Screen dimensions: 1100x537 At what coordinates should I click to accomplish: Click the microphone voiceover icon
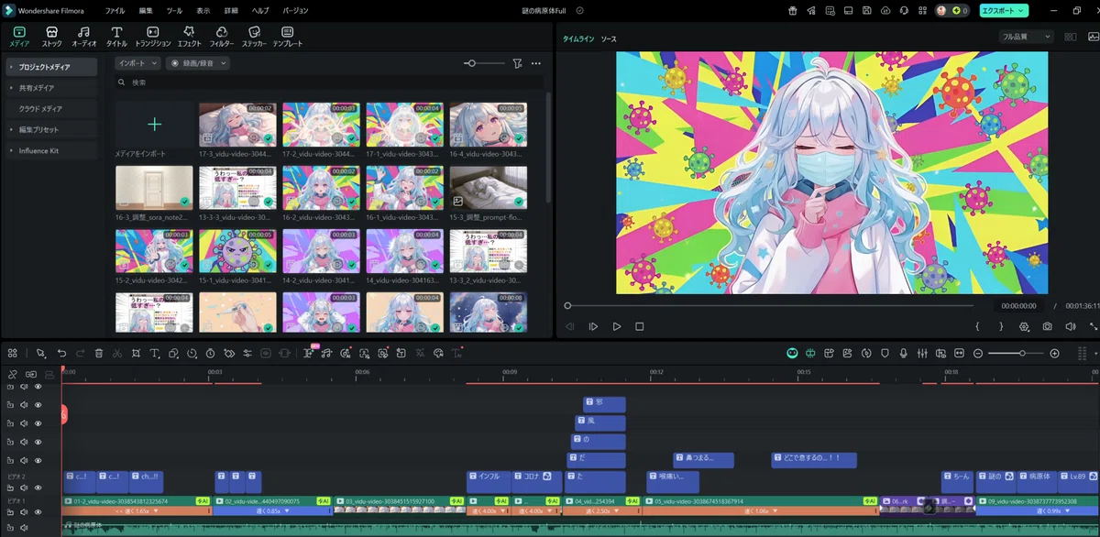903,353
